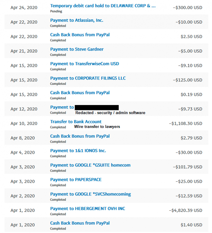Image resolution: width=212 pixels, height=233 pixels.
Task: Open the $1.40 Cash Back Bonus link
Action: click(80, 223)
